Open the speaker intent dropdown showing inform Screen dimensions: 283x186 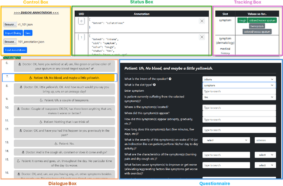[x=239, y=79]
